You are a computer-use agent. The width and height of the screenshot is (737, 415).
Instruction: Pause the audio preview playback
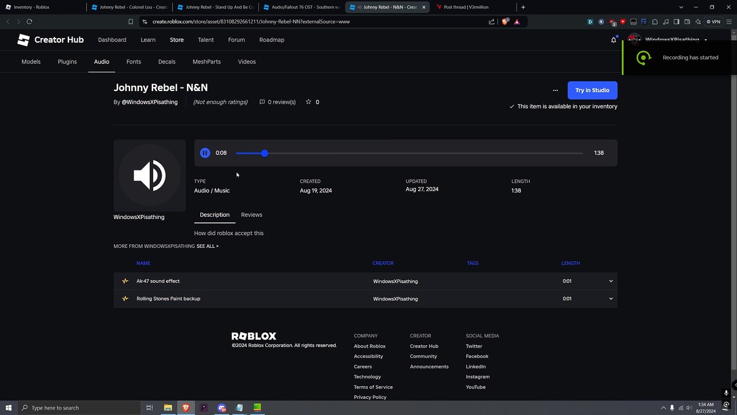[x=205, y=153]
